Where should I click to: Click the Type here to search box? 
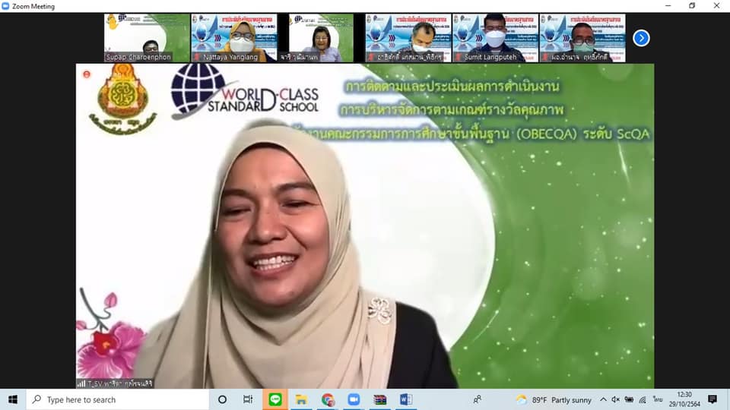pos(117,399)
